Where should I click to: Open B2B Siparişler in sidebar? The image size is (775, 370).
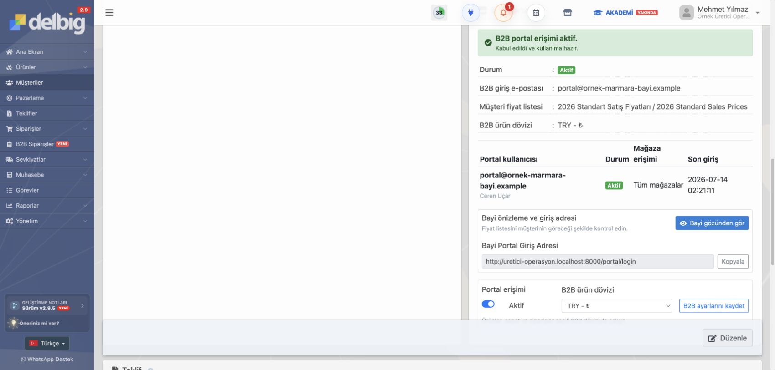click(x=47, y=144)
